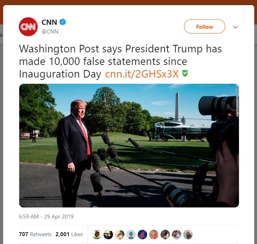Open the White House lawn photo
Viewport: 257px width, 244px height.
click(129, 146)
